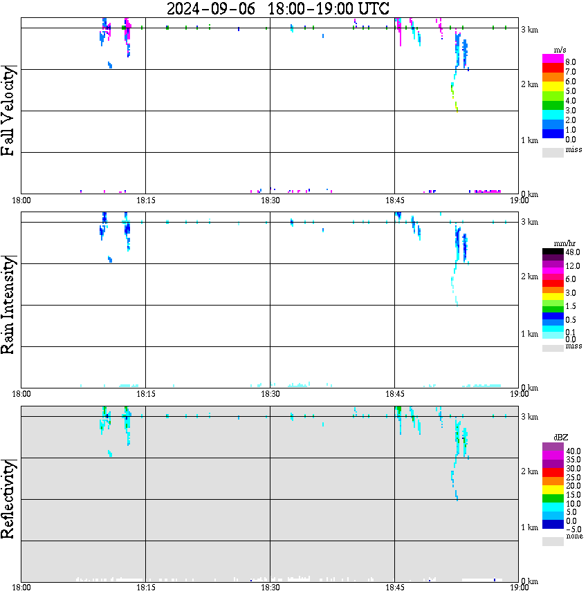This screenshot has height=600, width=588.
Task: Click the 19:00 tick under Reflectivity plot
Action: 520,588
